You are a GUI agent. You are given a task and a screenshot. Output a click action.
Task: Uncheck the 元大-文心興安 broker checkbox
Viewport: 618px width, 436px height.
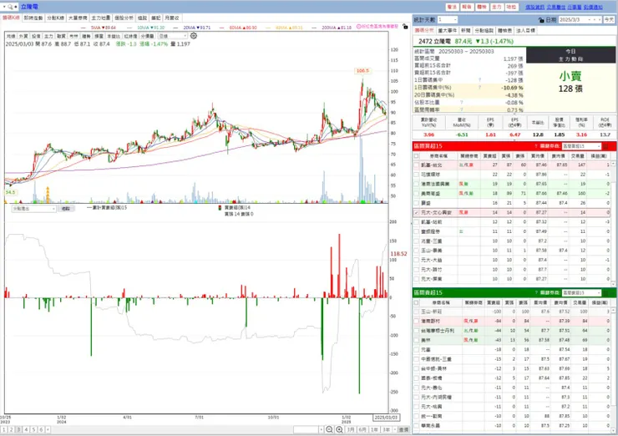click(417, 212)
